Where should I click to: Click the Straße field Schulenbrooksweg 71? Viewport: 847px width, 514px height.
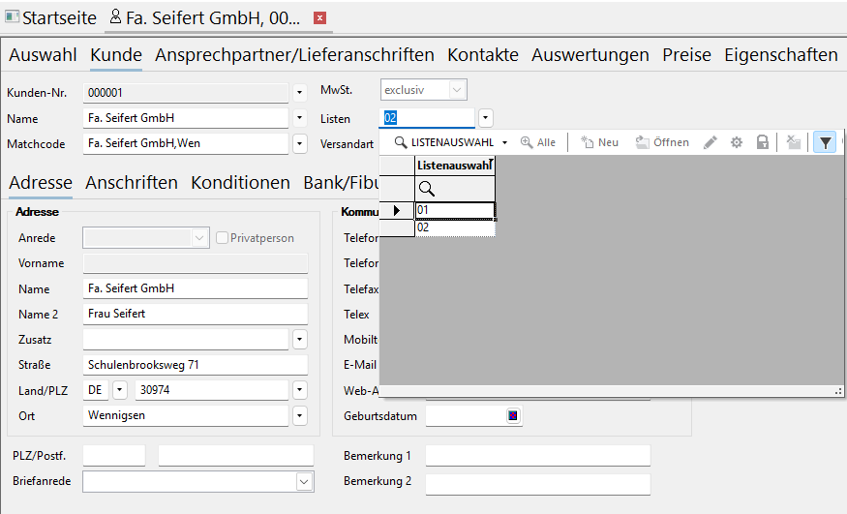pos(196,365)
